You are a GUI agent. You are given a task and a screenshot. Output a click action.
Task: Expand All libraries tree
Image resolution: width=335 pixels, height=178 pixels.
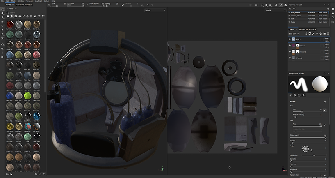pyautogui.click(x=7, y=9)
